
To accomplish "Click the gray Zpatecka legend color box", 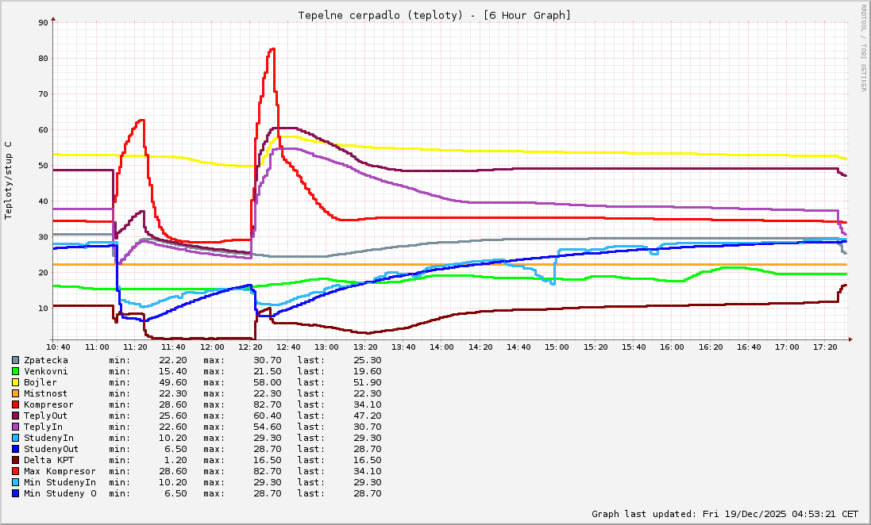I will click(15, 360).
